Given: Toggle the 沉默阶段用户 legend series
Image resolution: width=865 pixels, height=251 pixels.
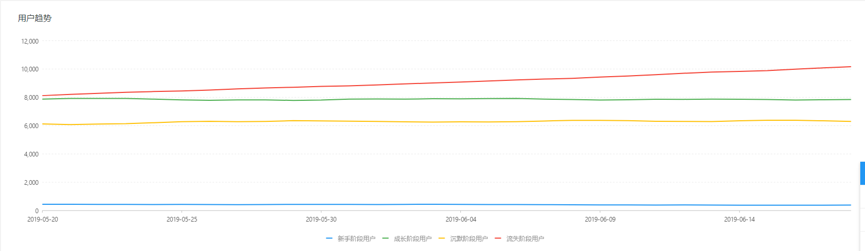Looking at the screenshot, I should coord(469,238).
